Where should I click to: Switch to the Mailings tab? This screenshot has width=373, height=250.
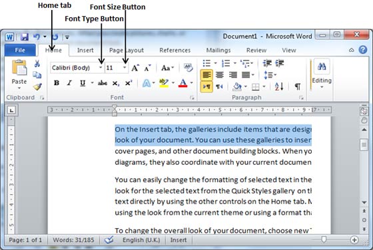click(218, 51)
